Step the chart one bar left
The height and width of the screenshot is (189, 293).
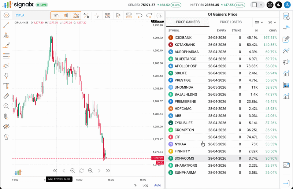[64, 170]
